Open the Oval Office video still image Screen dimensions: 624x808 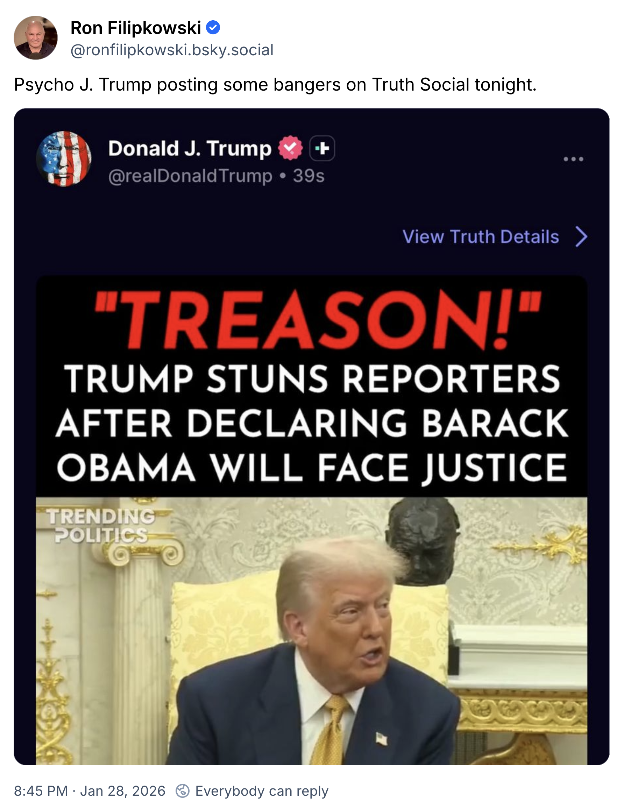point(311,631)
